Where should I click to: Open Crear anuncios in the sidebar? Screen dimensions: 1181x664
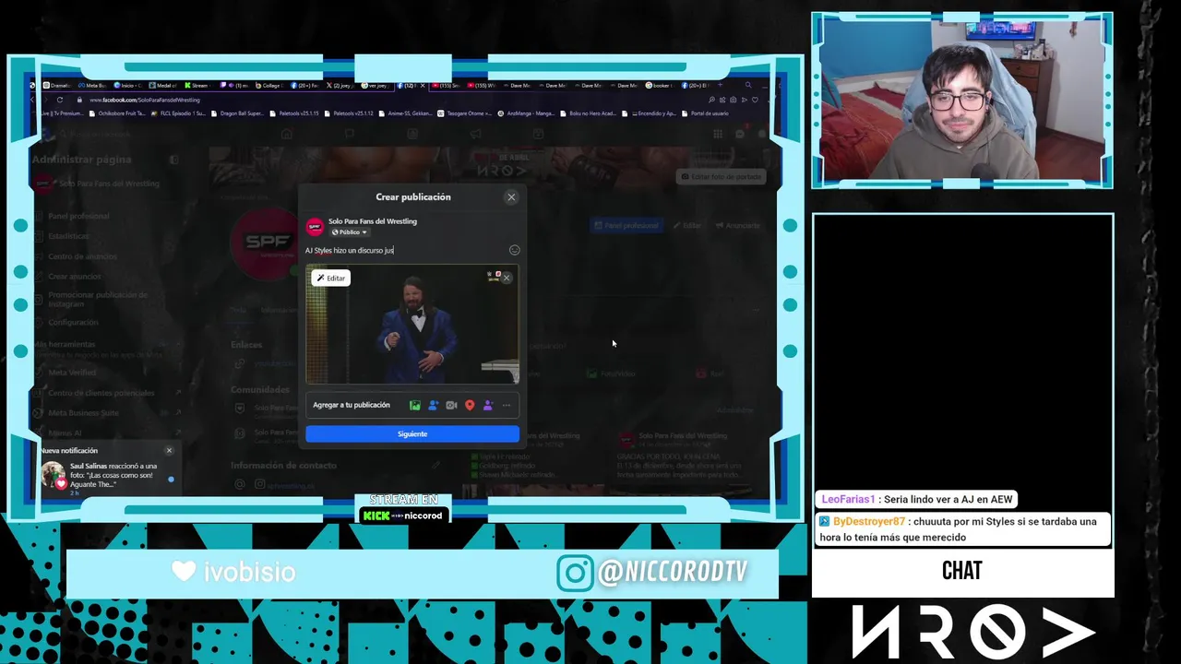point(75,277)
